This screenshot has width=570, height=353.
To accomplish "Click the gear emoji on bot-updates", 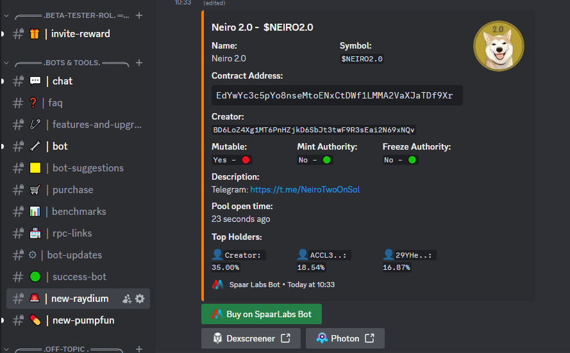I will [x=32, y=255].
